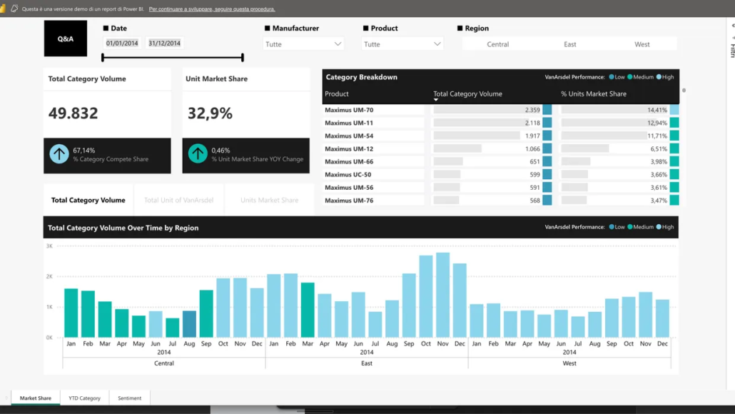Select the East region filter
This screenshot has height=414, width=735.
click(570, 44)
